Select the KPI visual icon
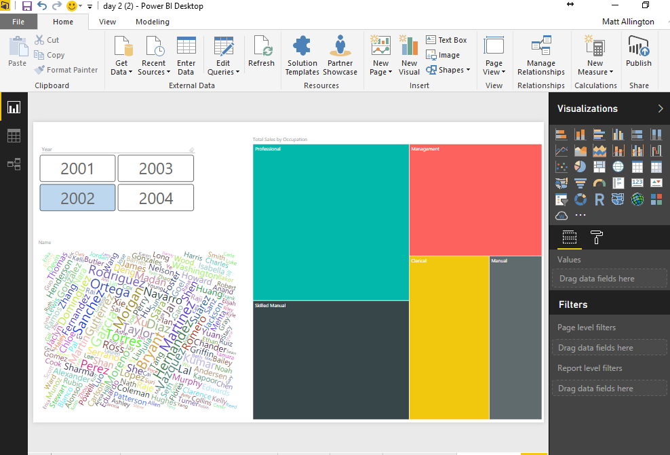The width and height of the screenshot is (670, 455). click(656, 183)
